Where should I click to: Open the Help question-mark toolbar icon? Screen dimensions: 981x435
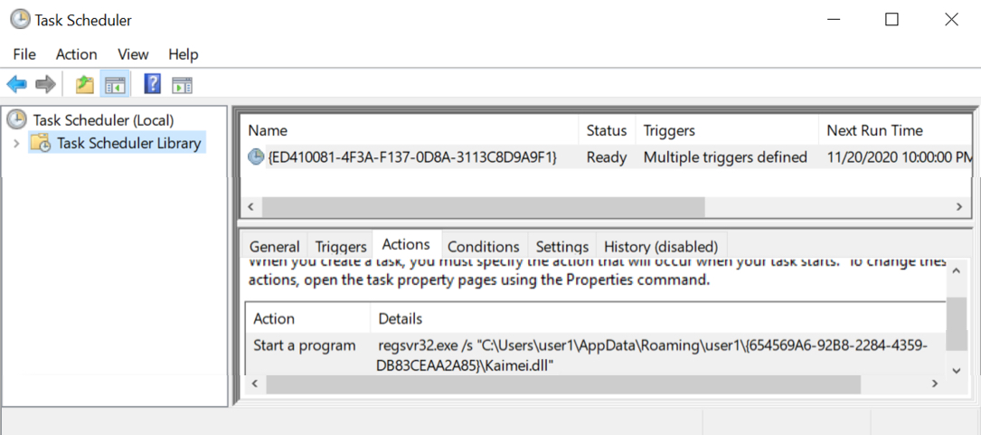(x=152, y=84)
